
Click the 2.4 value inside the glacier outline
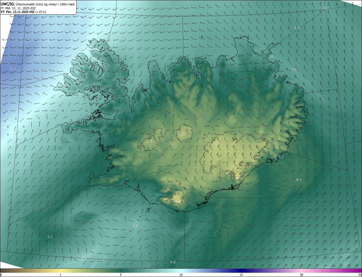(182, 134)
